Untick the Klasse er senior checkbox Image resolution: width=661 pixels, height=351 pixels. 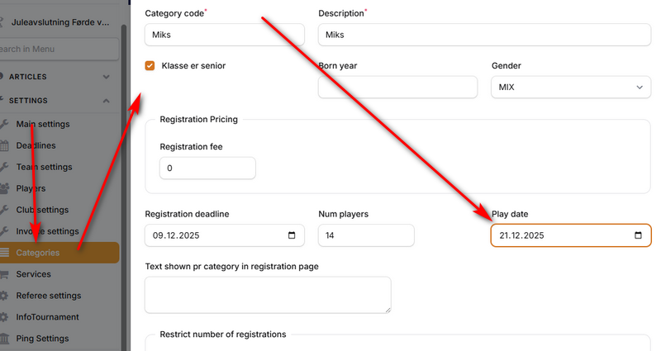click(x=150, y=66)
